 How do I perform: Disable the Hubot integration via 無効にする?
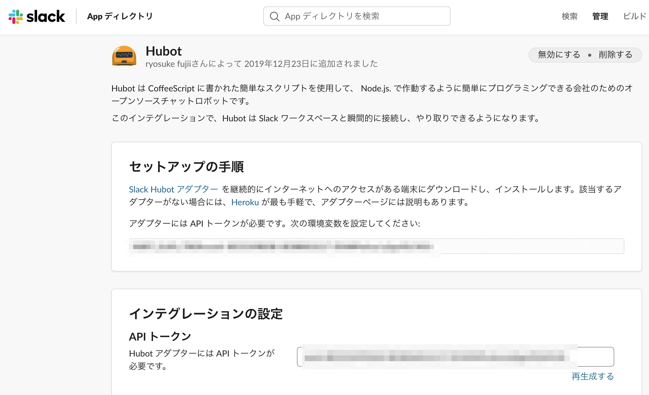click(558, 55)
